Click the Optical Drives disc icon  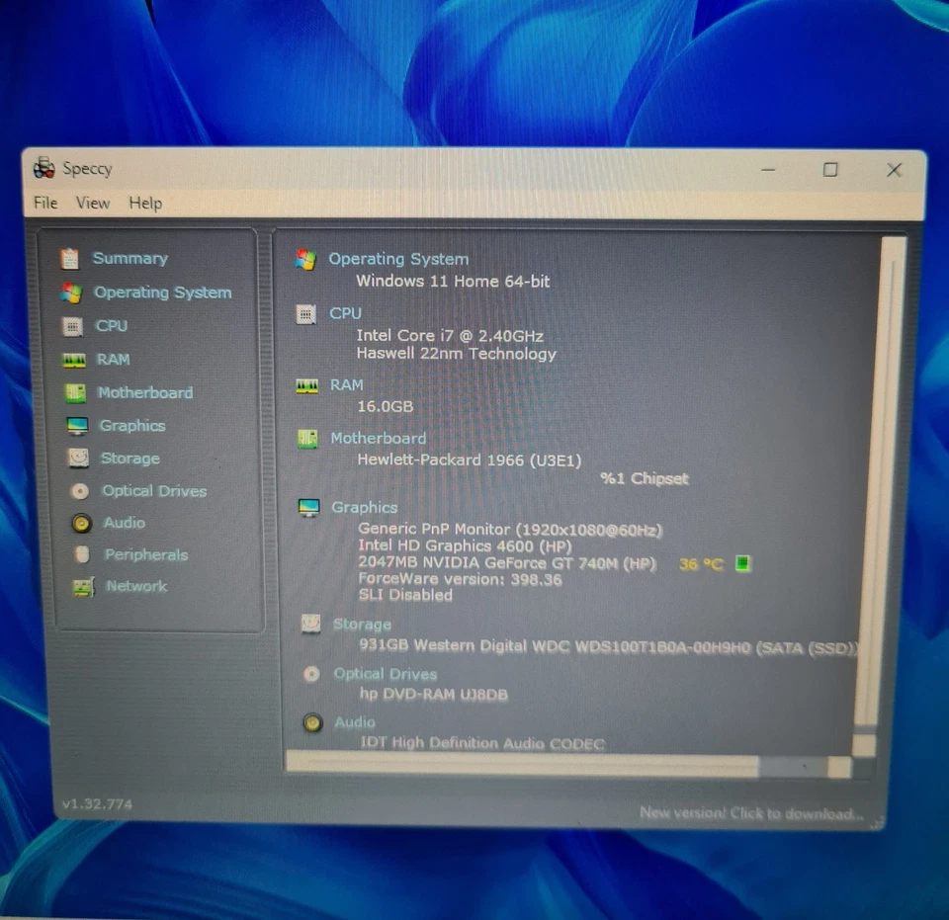79,491
